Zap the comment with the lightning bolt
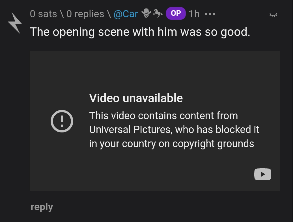Image resolution: width=293 pixels, height=222 pixels. pyautogui.click(x=15, y=23)
